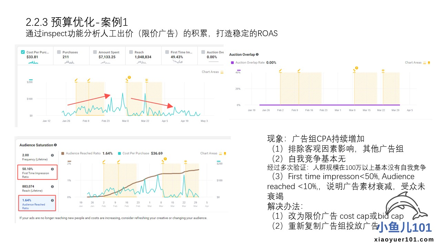Click First Time Impression tile in top metrics row
This screenshot has width=441, height=248.
coord(179,55)
